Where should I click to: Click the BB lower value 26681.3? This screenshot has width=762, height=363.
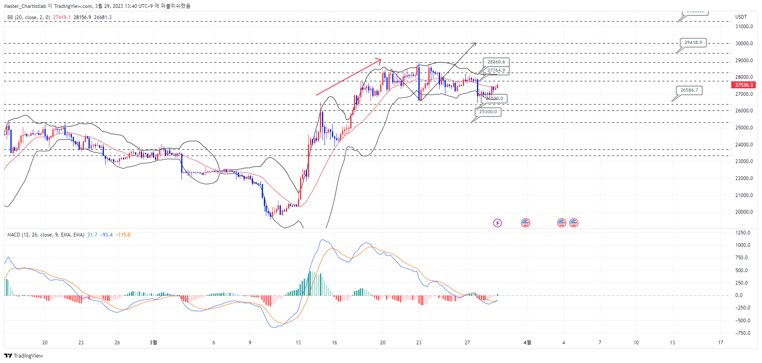tap(103, 17)
